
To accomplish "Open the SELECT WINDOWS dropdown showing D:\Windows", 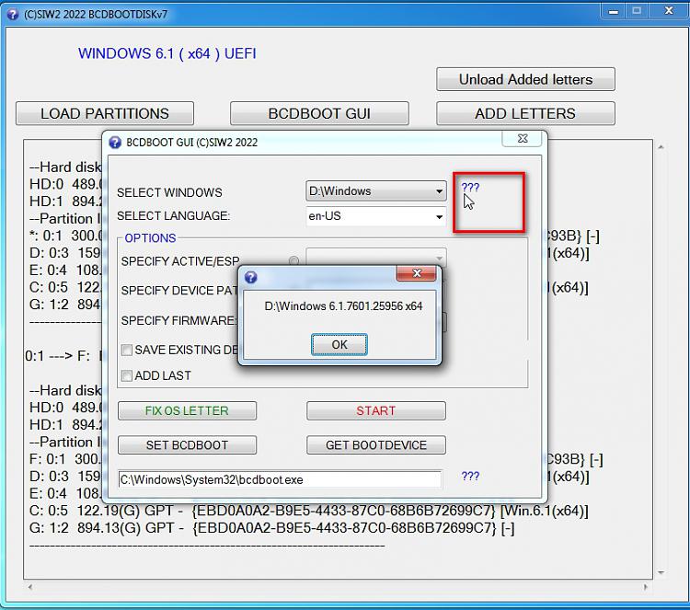I will (x=375, y=191).
